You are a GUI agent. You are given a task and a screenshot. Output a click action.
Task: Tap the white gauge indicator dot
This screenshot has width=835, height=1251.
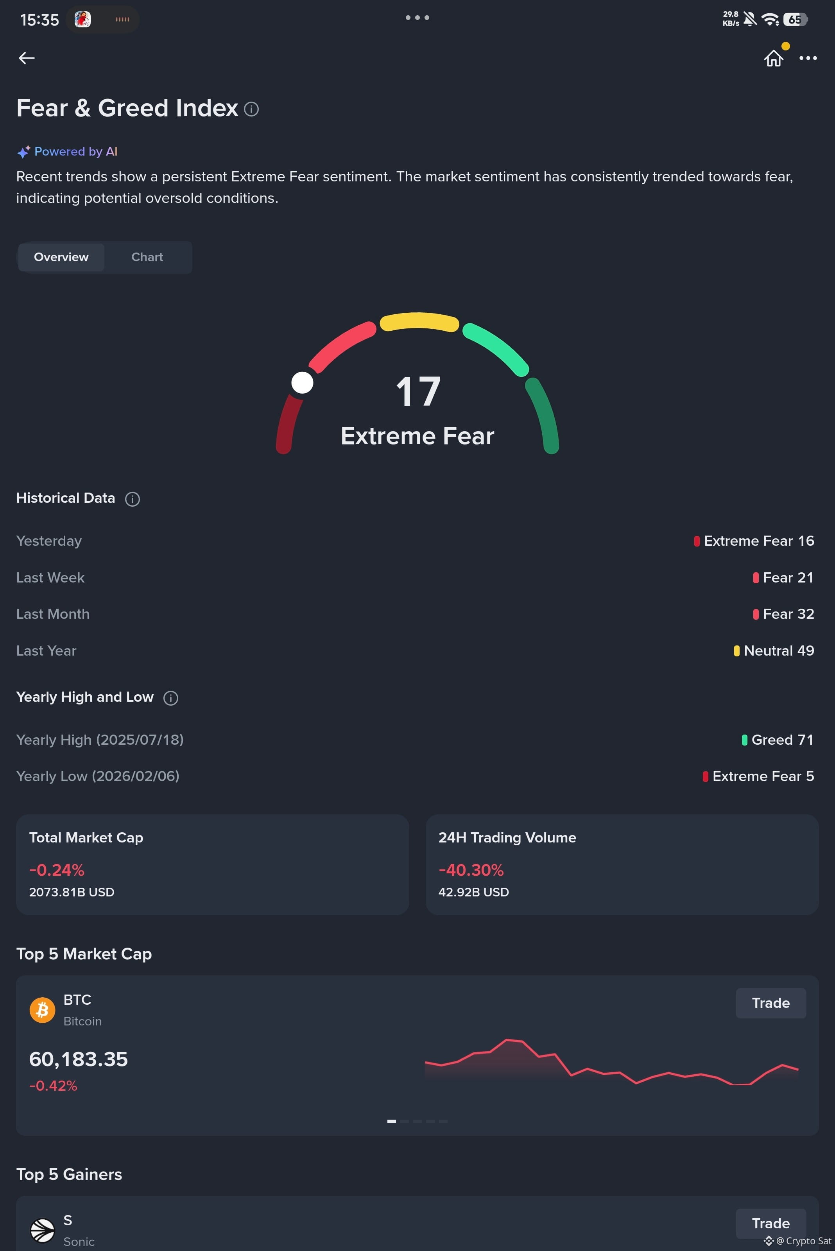(x=303, y=382)
